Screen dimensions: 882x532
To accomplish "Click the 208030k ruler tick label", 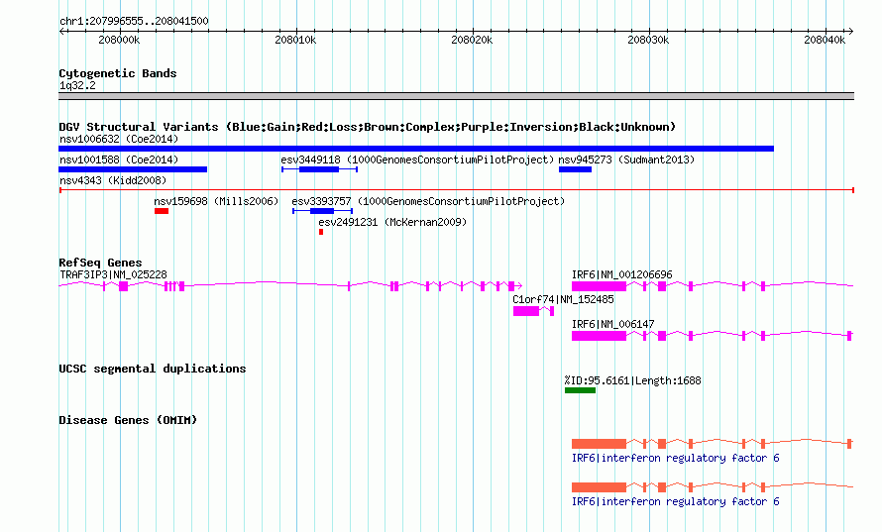I will 648,40.
